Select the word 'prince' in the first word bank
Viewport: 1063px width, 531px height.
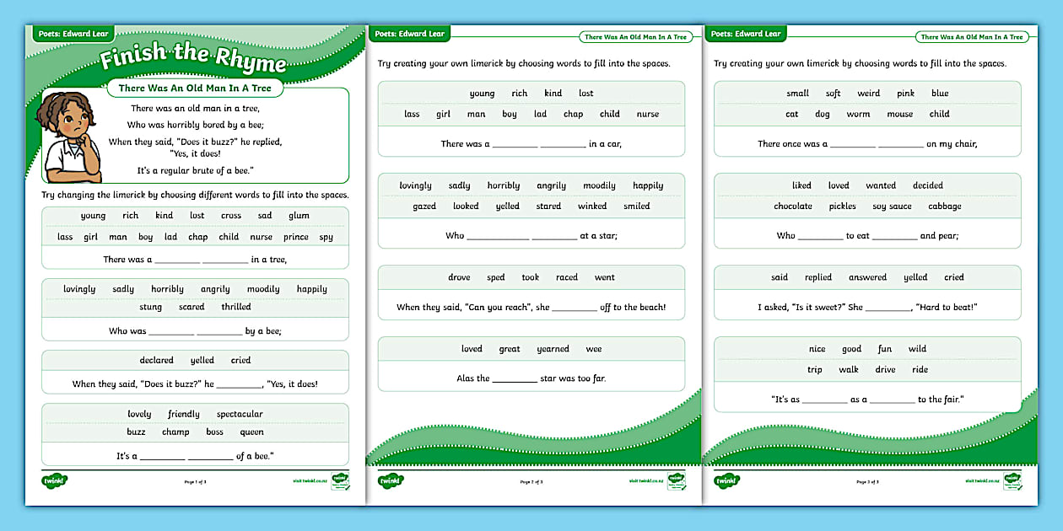click(294, 236)
